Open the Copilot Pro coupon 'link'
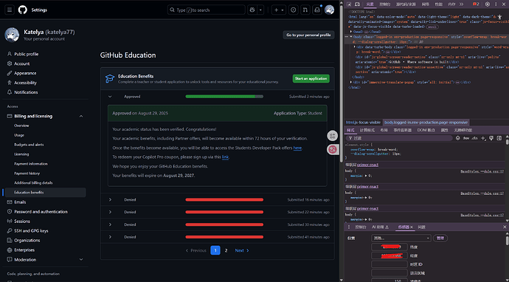Image resolution: width=509 pixels, height=282 pixels. (x=225, y=157)
